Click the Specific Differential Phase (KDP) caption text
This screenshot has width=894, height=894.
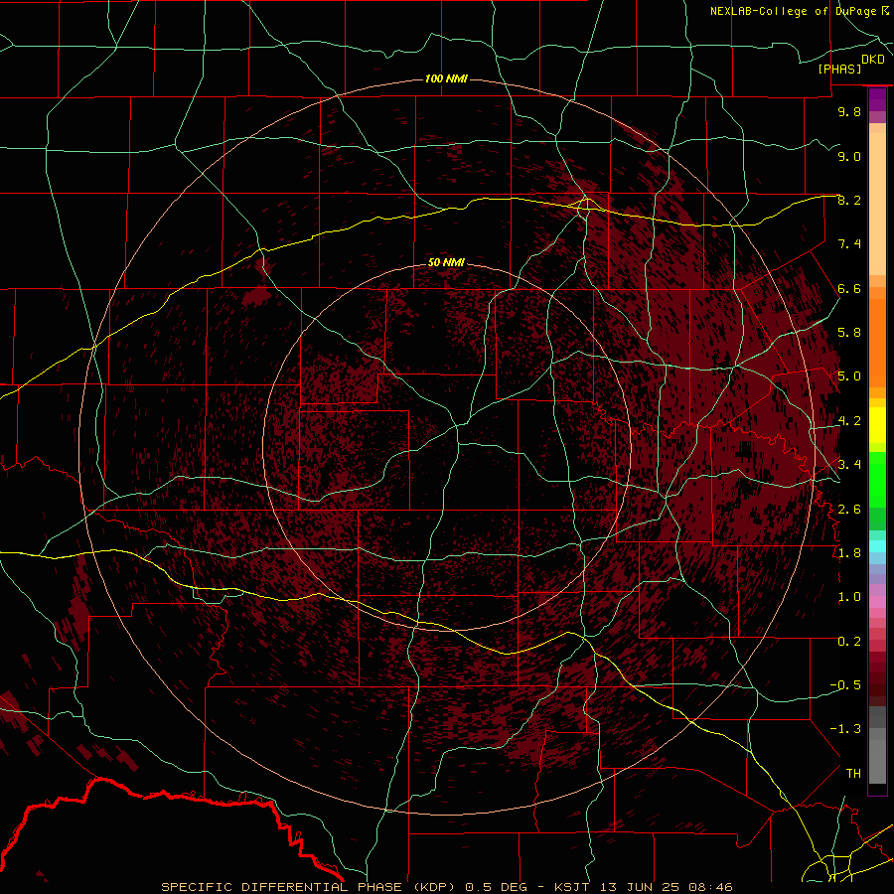[308, 887]
